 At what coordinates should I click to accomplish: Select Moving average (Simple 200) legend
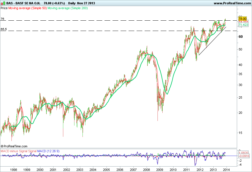click(x=68, y=8)
